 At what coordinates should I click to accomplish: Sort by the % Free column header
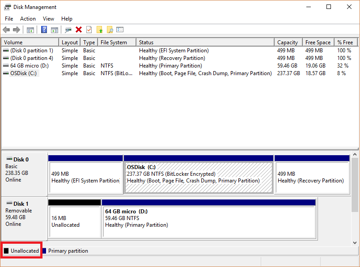tap(346, 42)
